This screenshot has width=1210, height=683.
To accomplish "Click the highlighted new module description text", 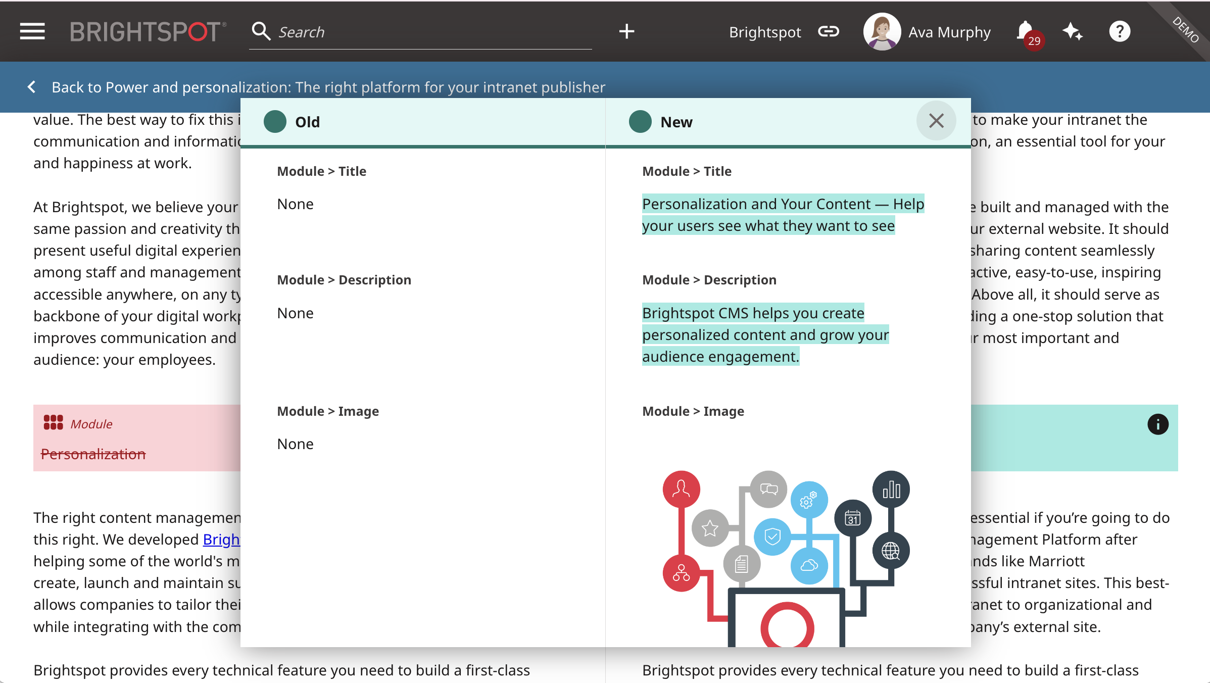I will [765, 335].
